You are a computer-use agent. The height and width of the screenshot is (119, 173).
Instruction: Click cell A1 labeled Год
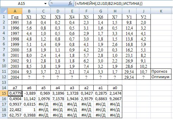tap(15, 17)
